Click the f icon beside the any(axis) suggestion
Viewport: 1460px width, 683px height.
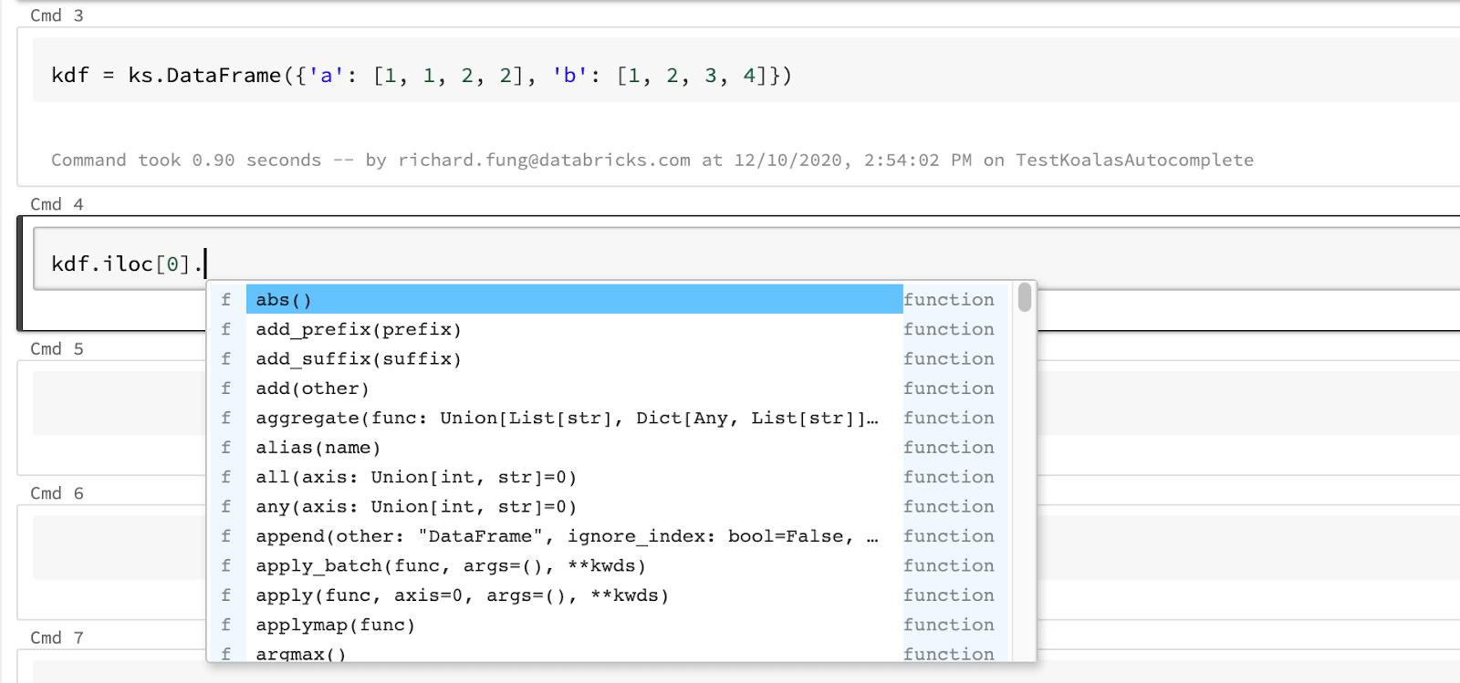(225, 507)
